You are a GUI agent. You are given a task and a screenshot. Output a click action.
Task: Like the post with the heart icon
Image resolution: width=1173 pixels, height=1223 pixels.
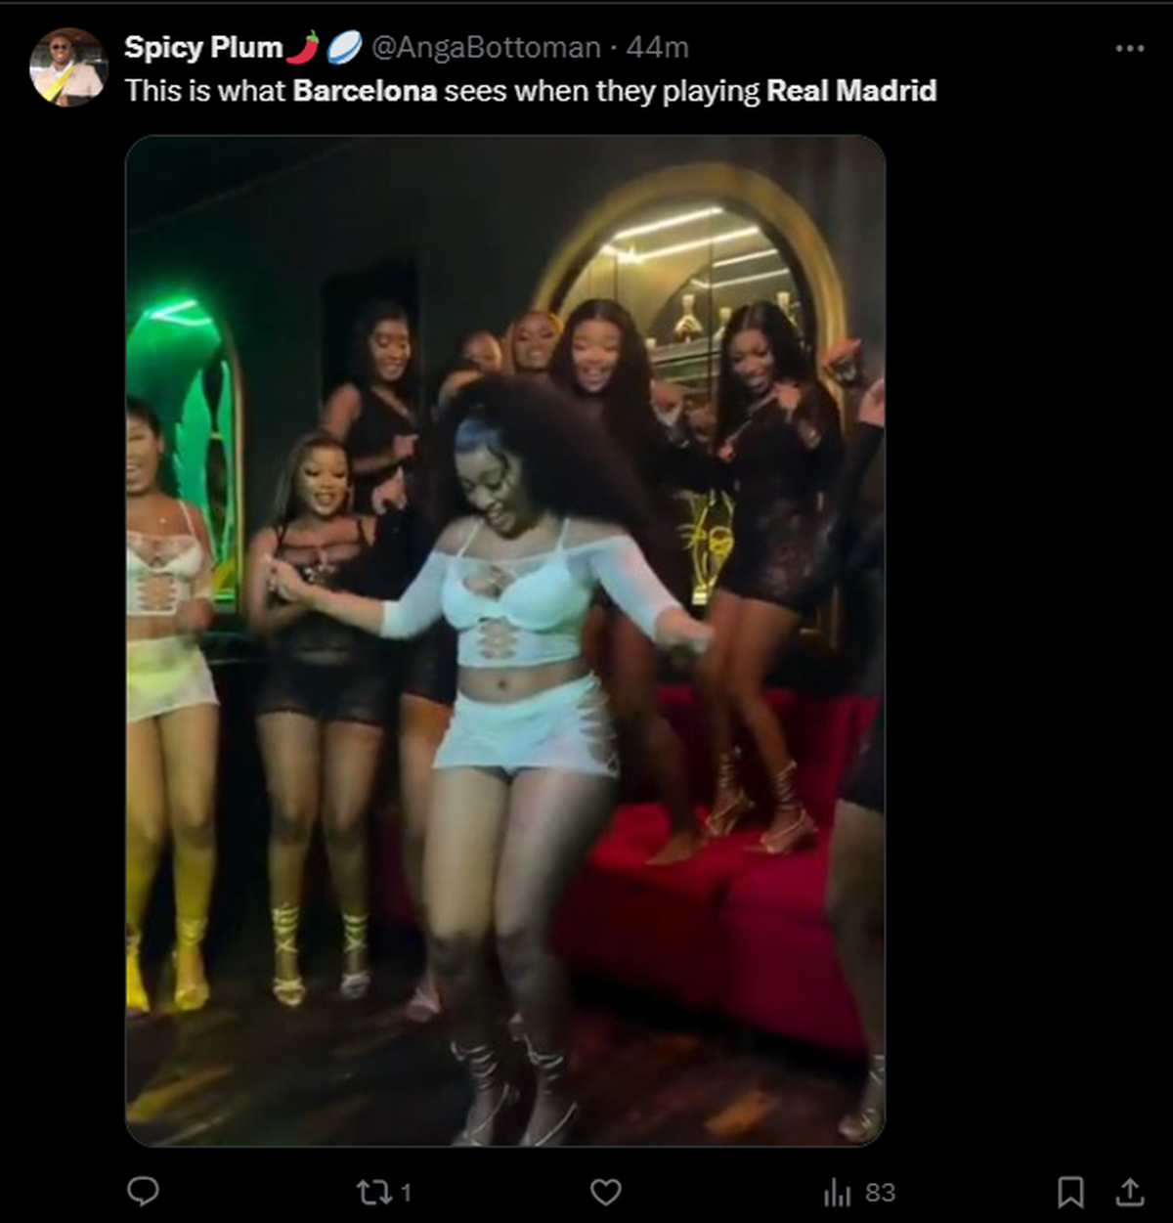point(605,1191)
